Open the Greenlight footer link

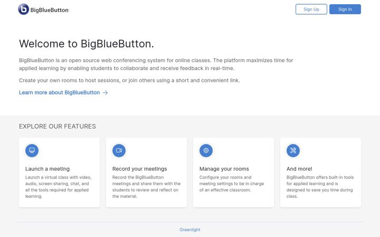point(190,230)
